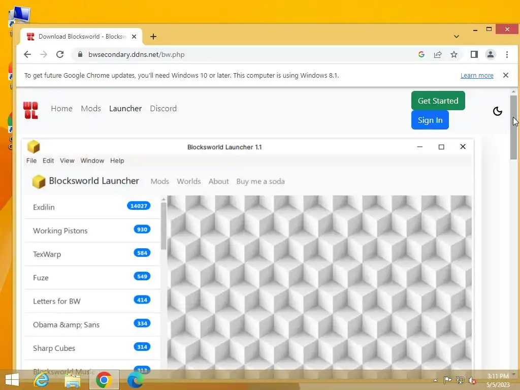Follow the Learn more link
This screenshot has width=520, height=390.
(x=477, y=76)
